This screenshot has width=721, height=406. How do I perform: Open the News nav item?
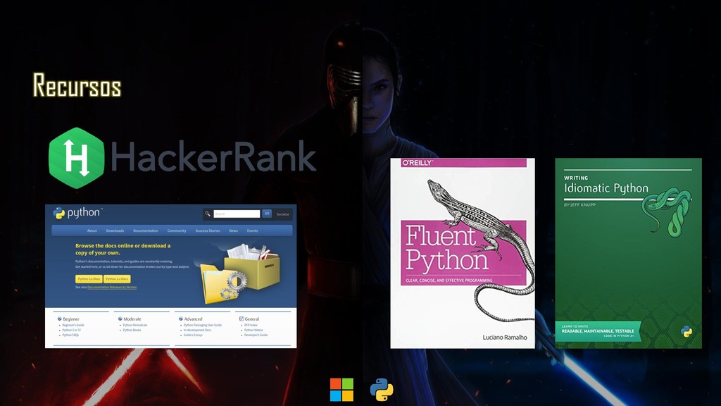234,230
